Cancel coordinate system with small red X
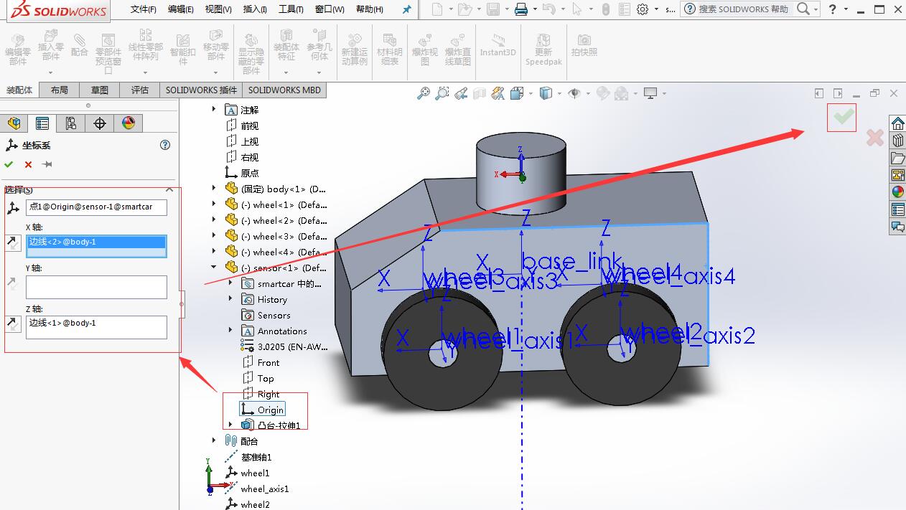Screen dimensions: 906x510 pos(28,164)
